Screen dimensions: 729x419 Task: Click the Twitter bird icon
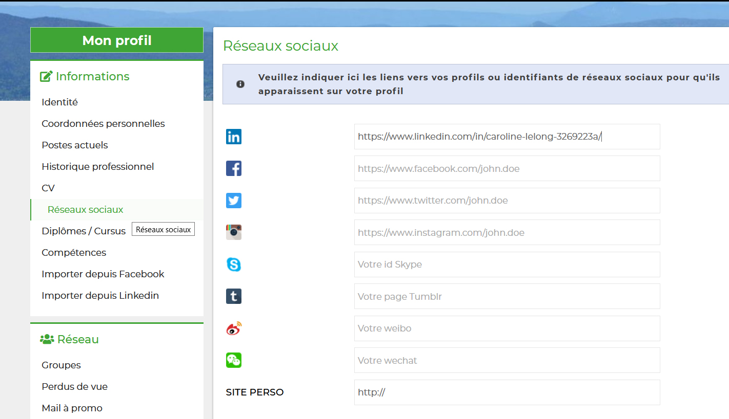[234, 201]
